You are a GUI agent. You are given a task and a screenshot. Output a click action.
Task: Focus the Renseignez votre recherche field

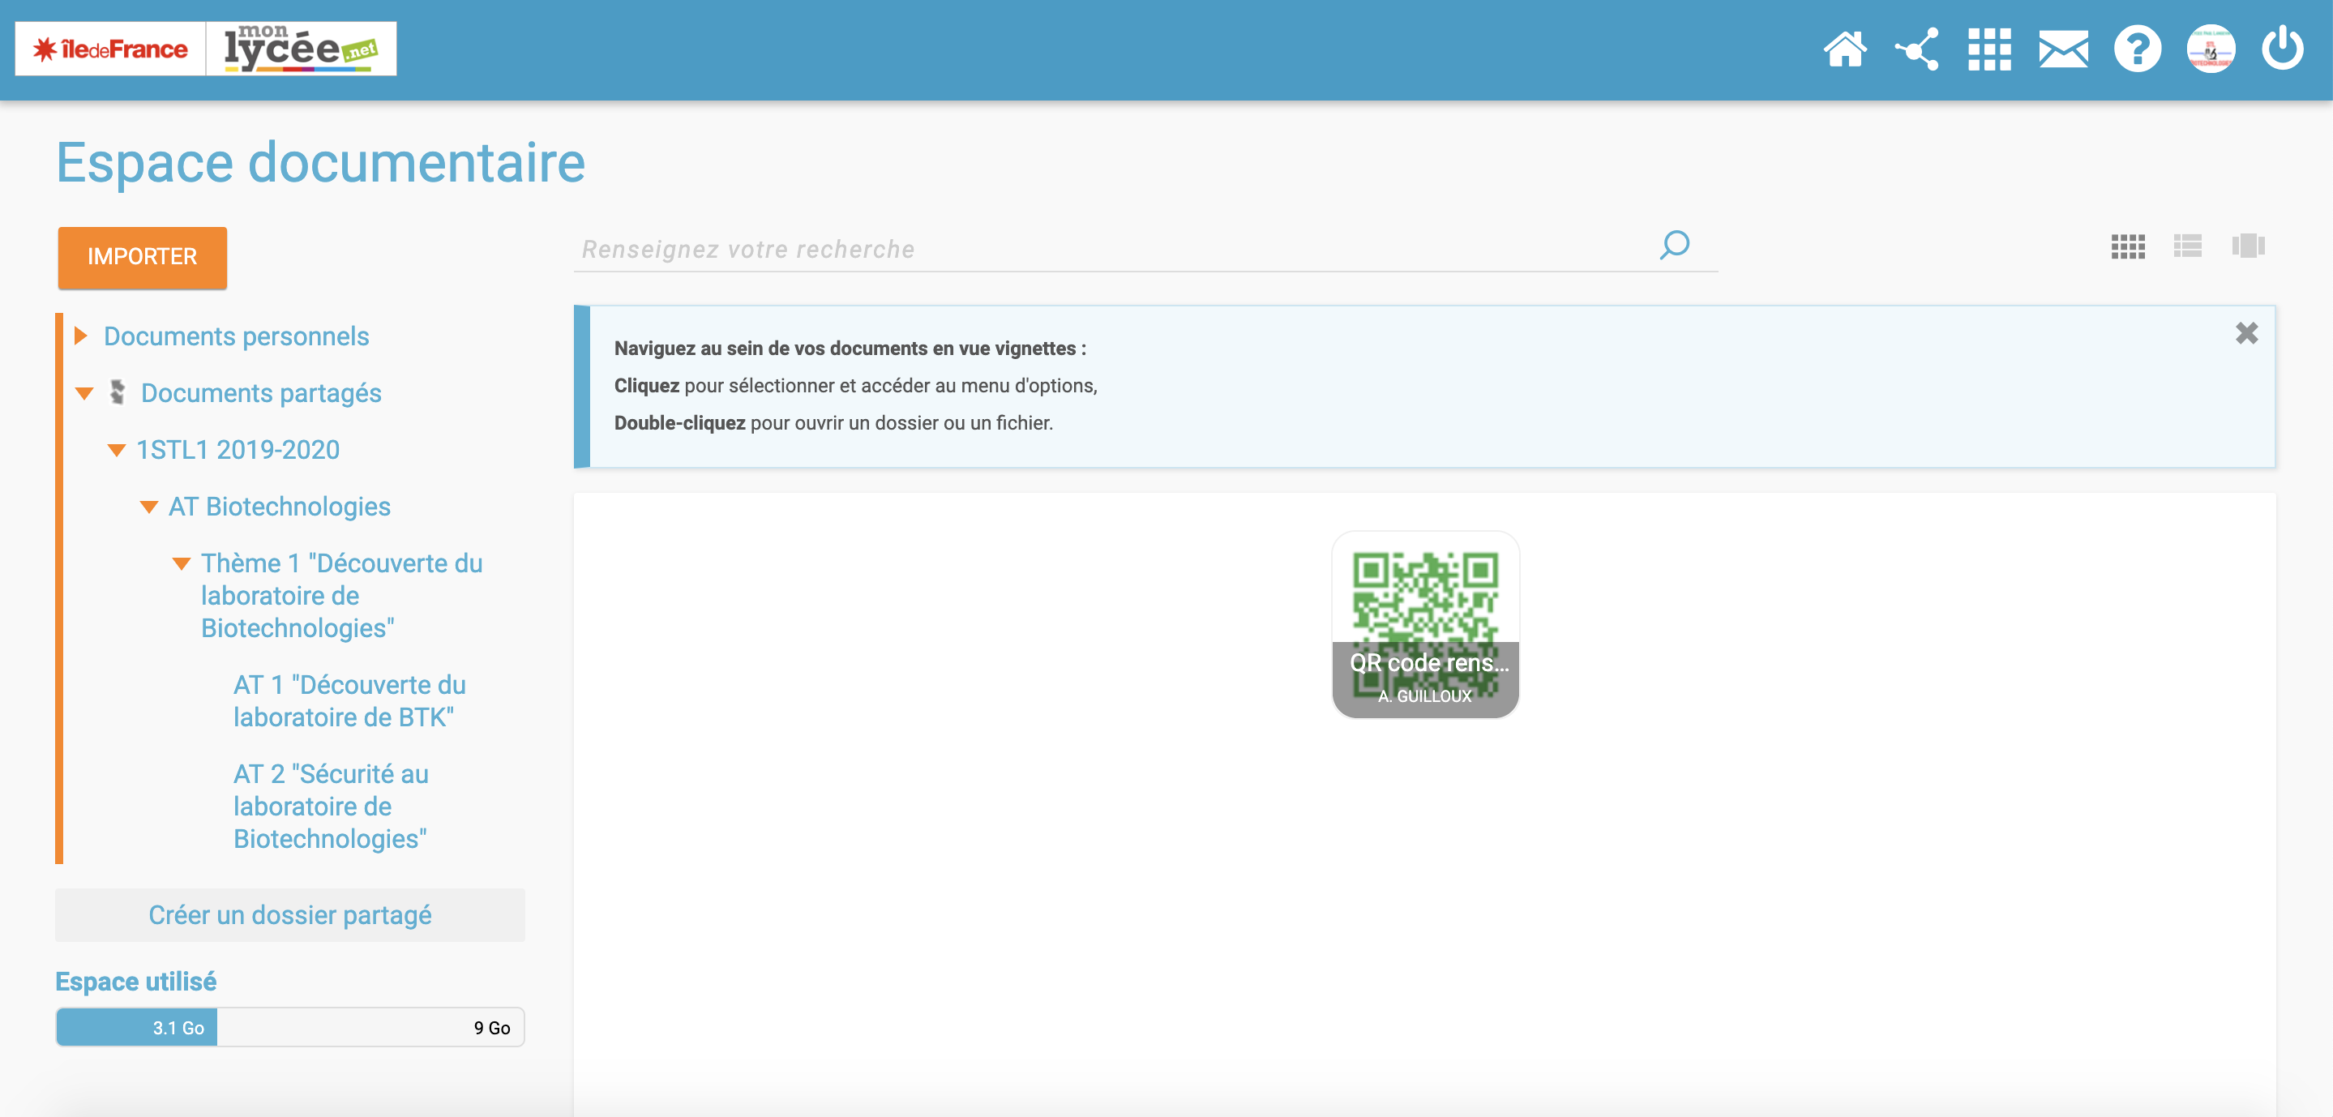click(x=1114, y=249)
